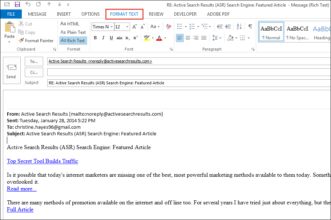Increase font size with Grow Font
This screenshot has width=331, height=220.
pyautogui.click(x=135, y=27)
